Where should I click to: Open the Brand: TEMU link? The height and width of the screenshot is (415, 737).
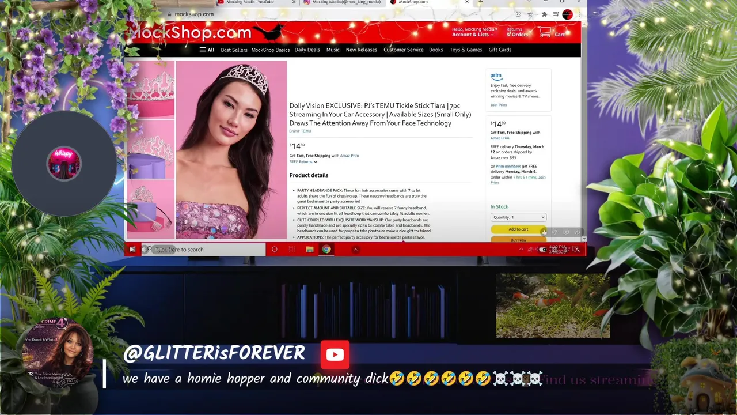pos(300,131)
